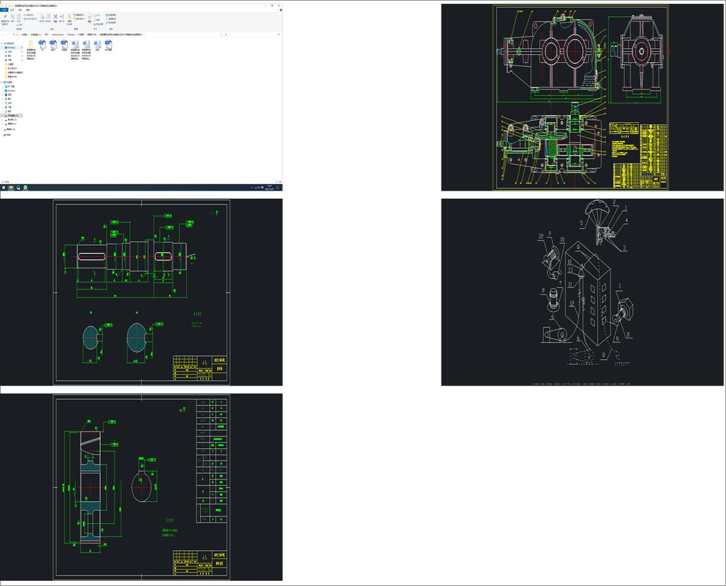Image resolution: width=726 pixels, height=586 pixels.
Task: Click Desktop in the address breadcrumb
Action: tap(71, 35)
